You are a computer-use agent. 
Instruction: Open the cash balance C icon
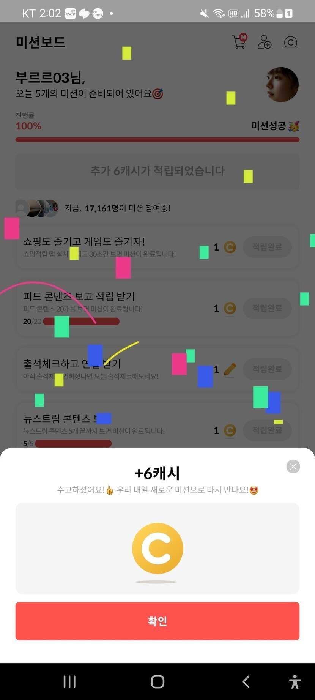pos(290,42)
